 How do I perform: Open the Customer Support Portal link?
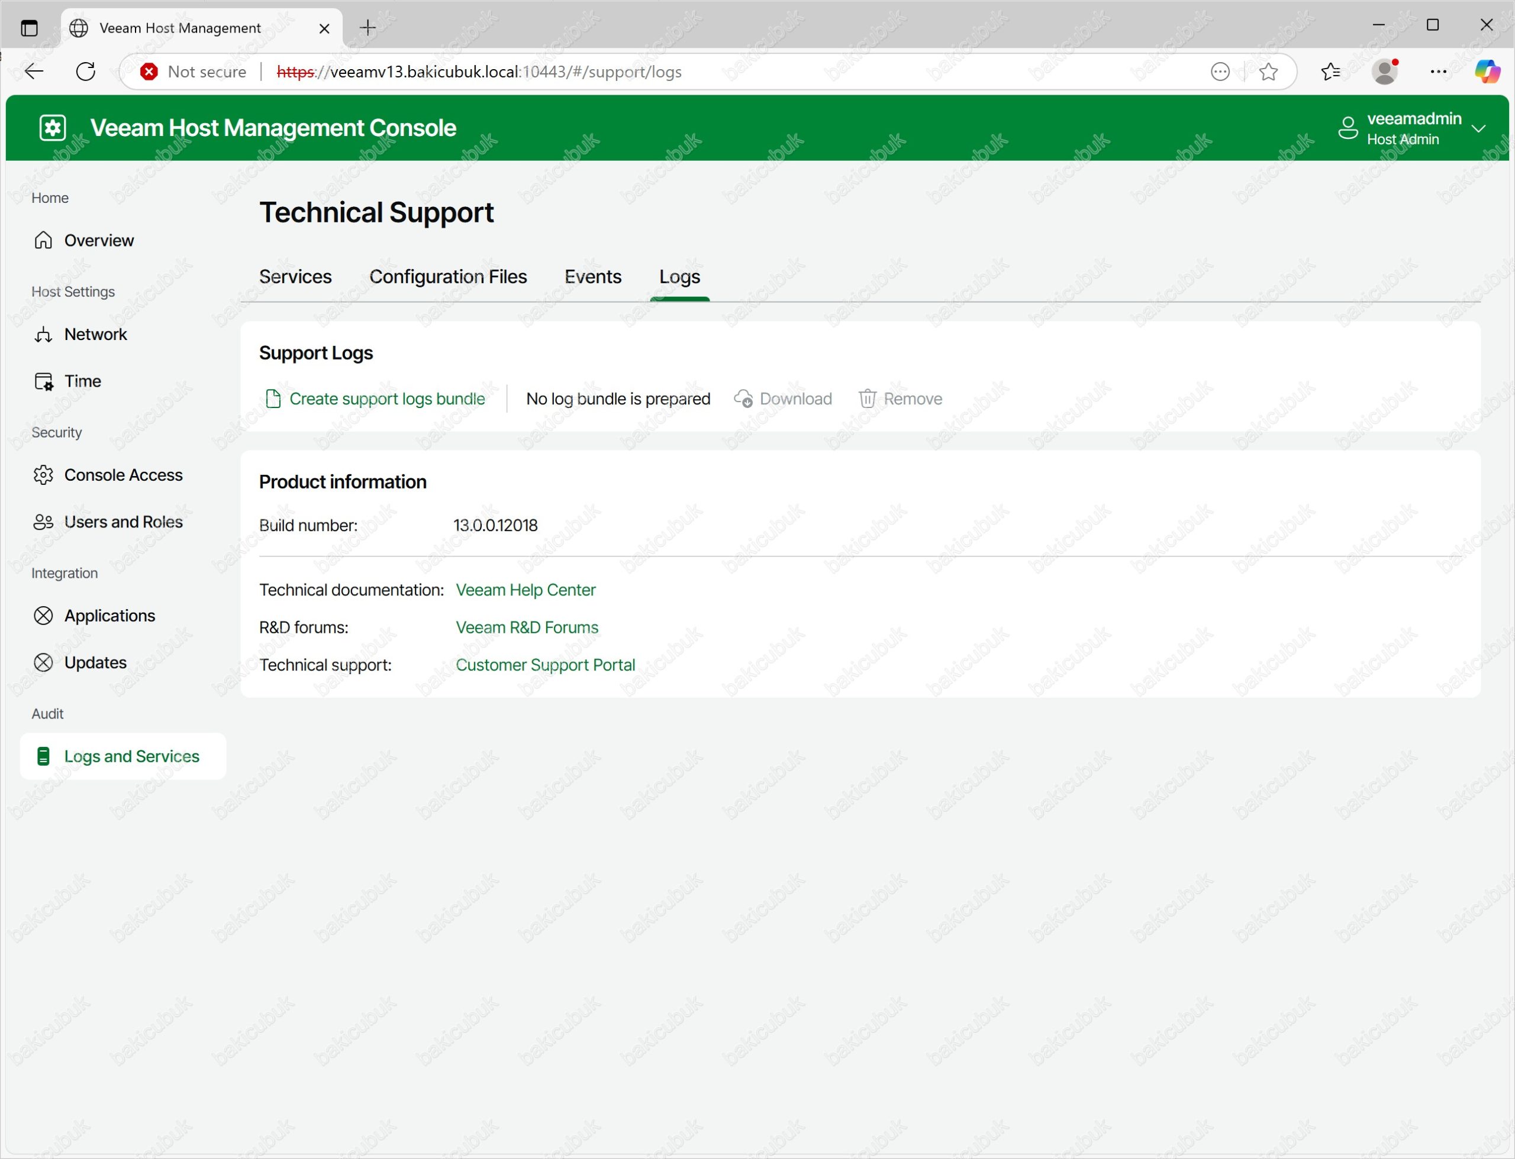click(x=546, y=665)
